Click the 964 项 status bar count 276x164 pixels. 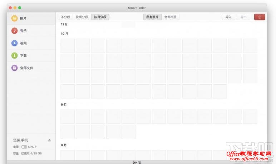(x=137, y=163)
